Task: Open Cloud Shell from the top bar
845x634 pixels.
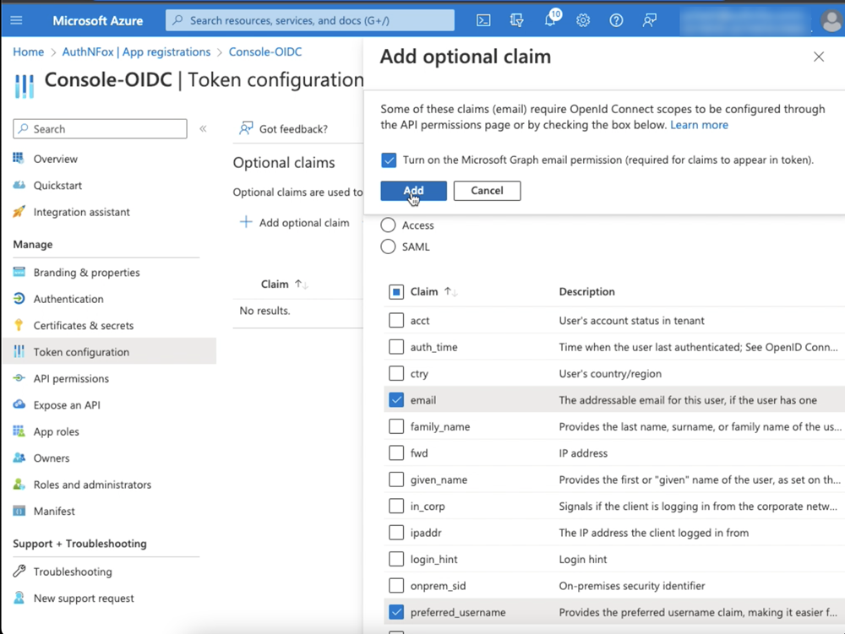Action: coord(483,20)
